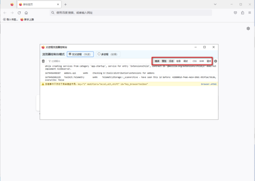The image size is (255, 181).
Task: Toggle the CSS filter
Action: point(195,61)
